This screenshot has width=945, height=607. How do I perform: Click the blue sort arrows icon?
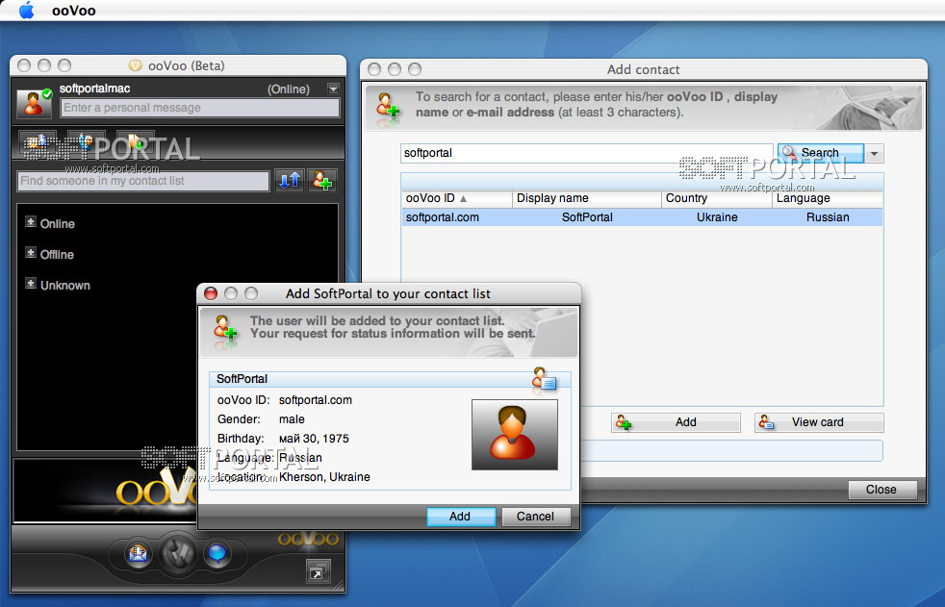point(290,180)
